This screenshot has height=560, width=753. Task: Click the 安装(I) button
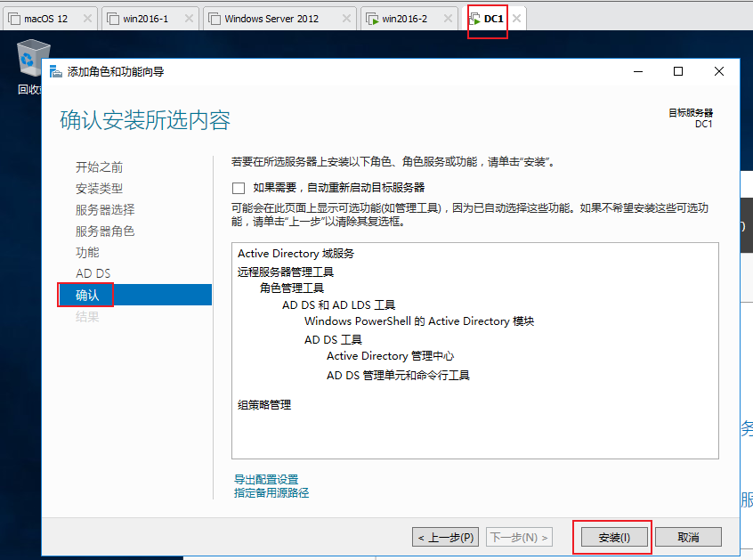[x=614, y=538]
